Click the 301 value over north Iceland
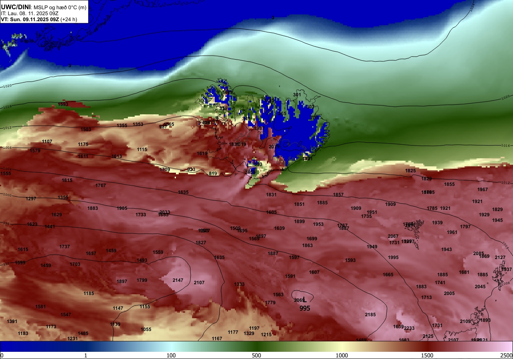 pos(297,95)
